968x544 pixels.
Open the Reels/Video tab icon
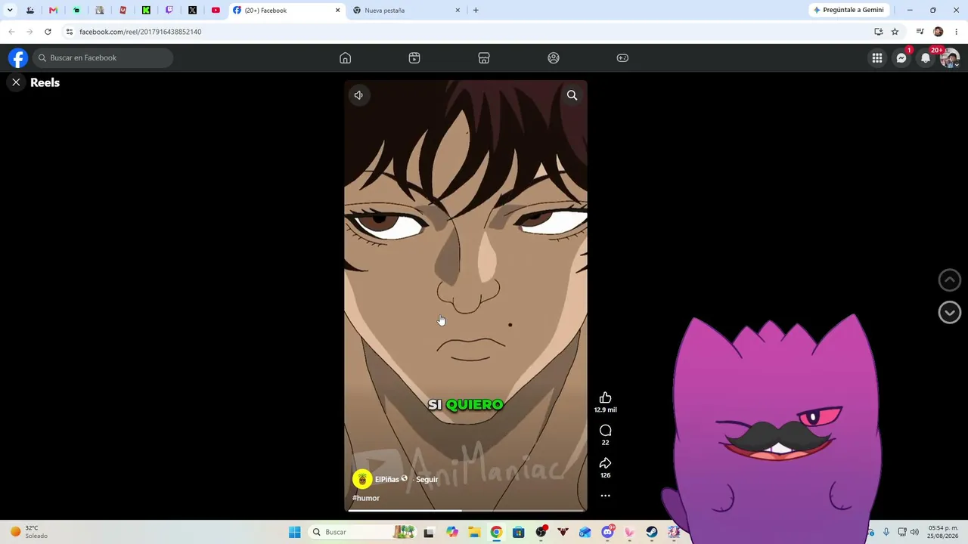[x=414, y=58]
